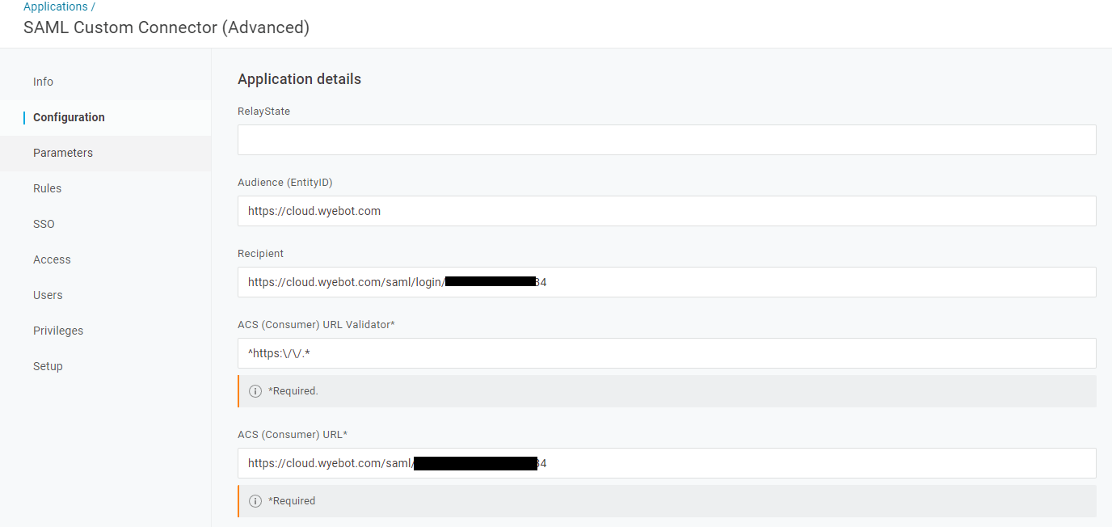Click the Application details heading

299,78
